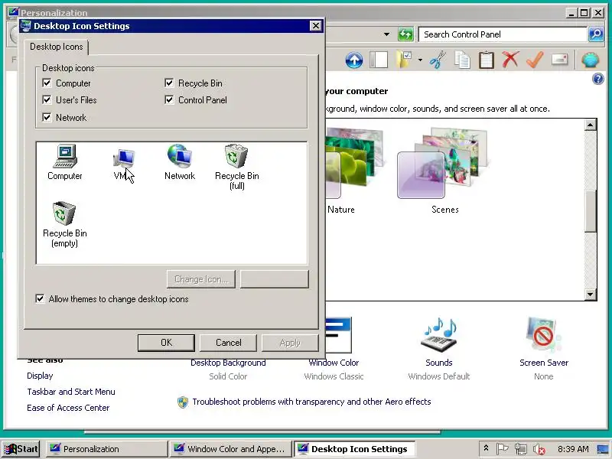Click the 8:39 AM clock
Screen dimensions: 612x459
(x=573, y=449)
